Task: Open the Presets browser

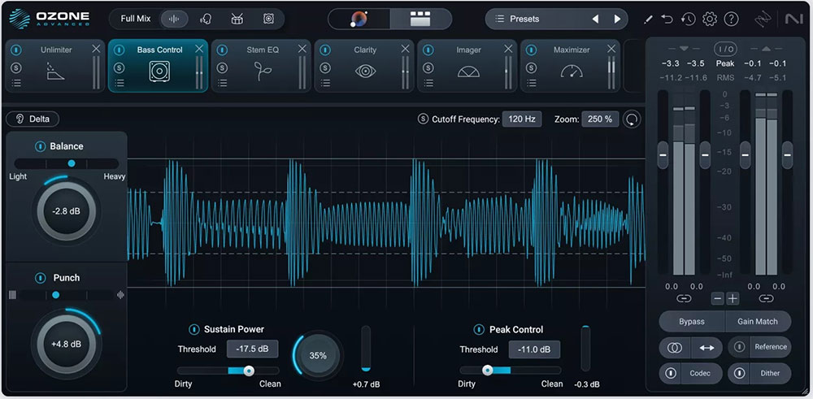Action: click(x=524, y=20)
